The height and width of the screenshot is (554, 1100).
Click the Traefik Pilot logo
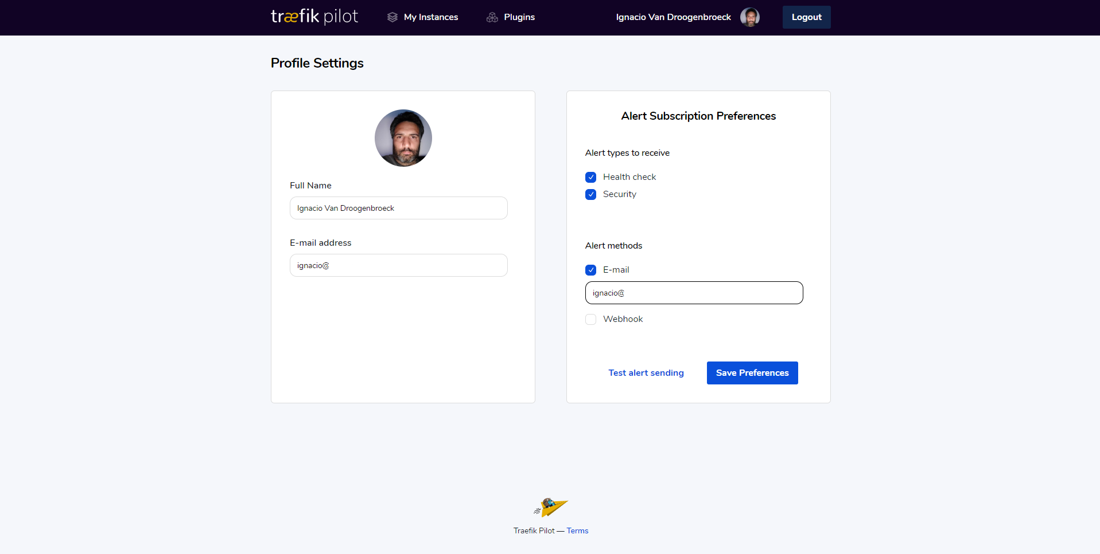coord(314,17)
